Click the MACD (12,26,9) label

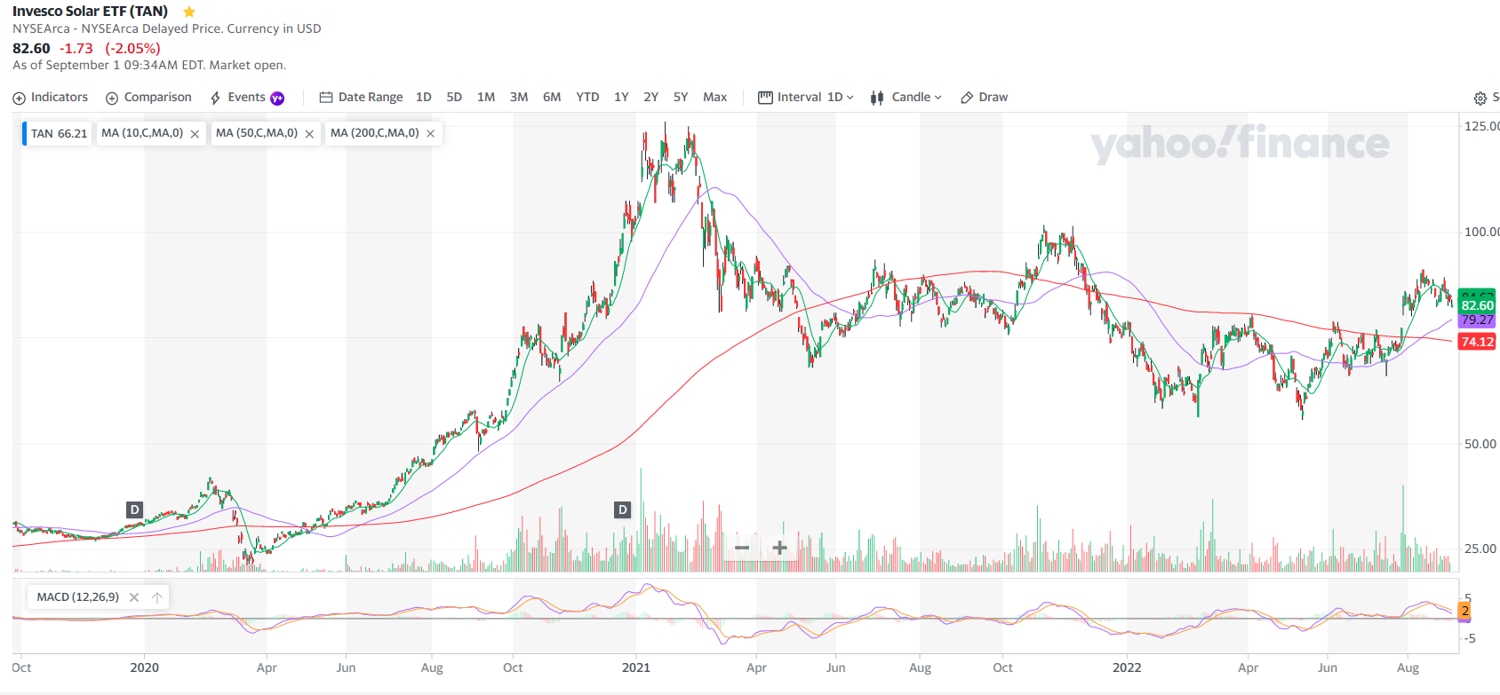tap(78, 597)
